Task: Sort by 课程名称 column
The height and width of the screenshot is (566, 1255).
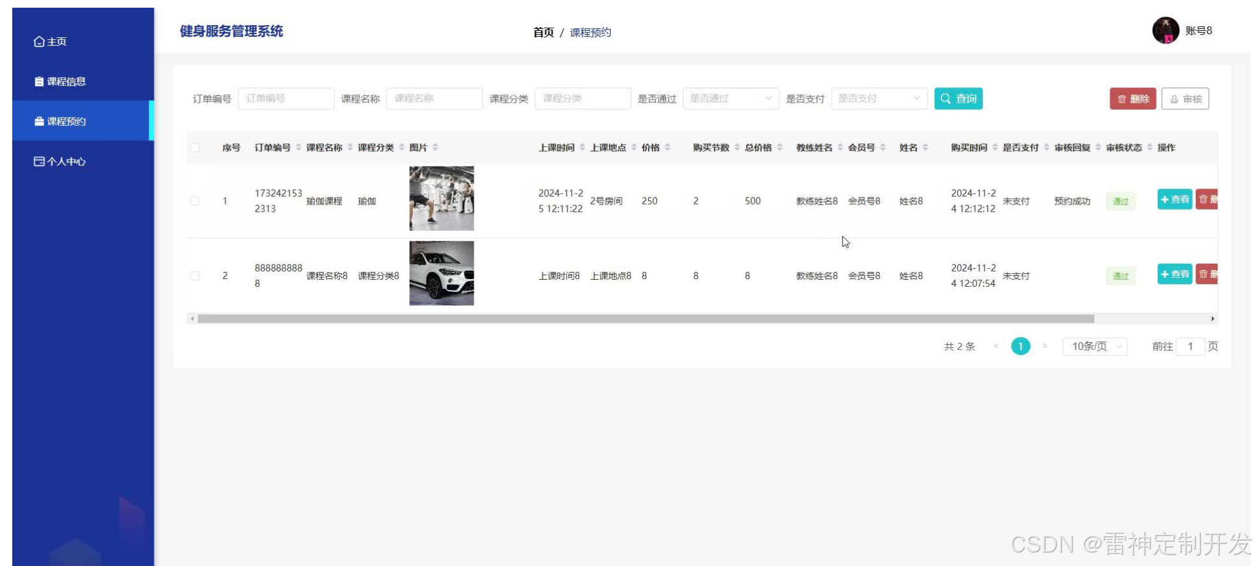Action: [x=350, y=147]
